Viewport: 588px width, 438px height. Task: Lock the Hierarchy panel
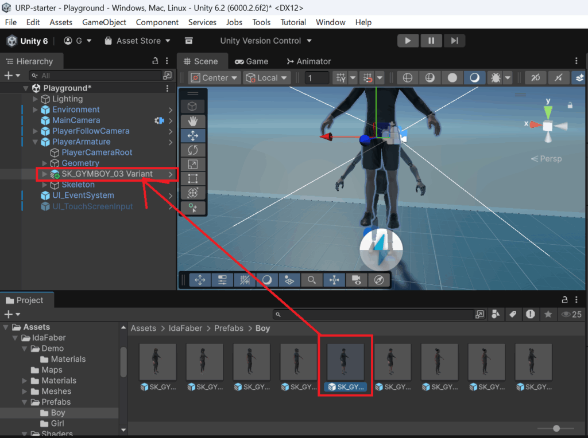154,61
